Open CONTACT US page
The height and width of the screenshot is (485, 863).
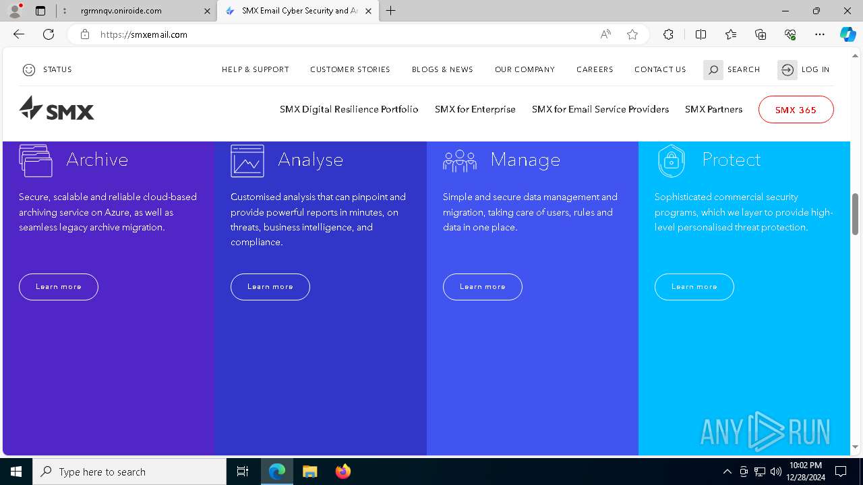(x=660, y=69)
